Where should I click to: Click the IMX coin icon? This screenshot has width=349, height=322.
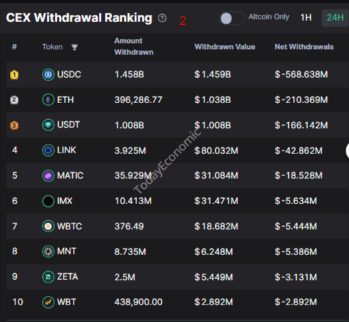coord(48,201)
